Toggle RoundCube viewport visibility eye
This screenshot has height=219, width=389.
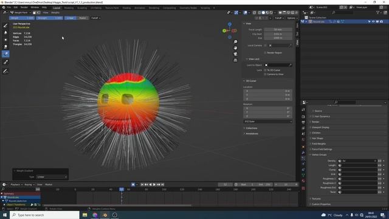coord(373,22)
